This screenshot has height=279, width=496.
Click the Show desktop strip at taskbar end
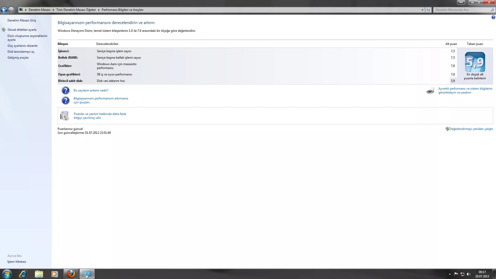[494, 274]
